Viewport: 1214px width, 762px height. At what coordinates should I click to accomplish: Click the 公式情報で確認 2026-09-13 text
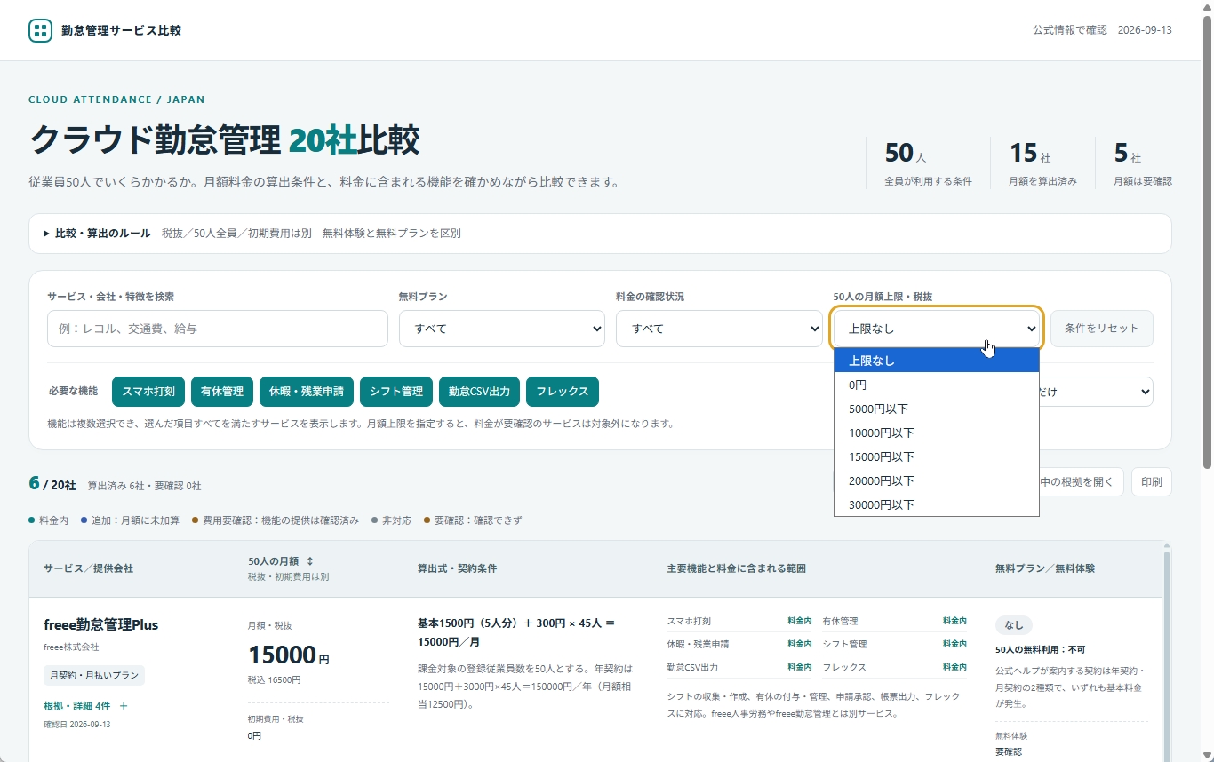[x=1102, y=30]
